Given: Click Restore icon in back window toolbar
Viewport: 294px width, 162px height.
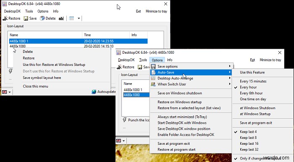Looking at the screenshot, I should click(5, 18).
